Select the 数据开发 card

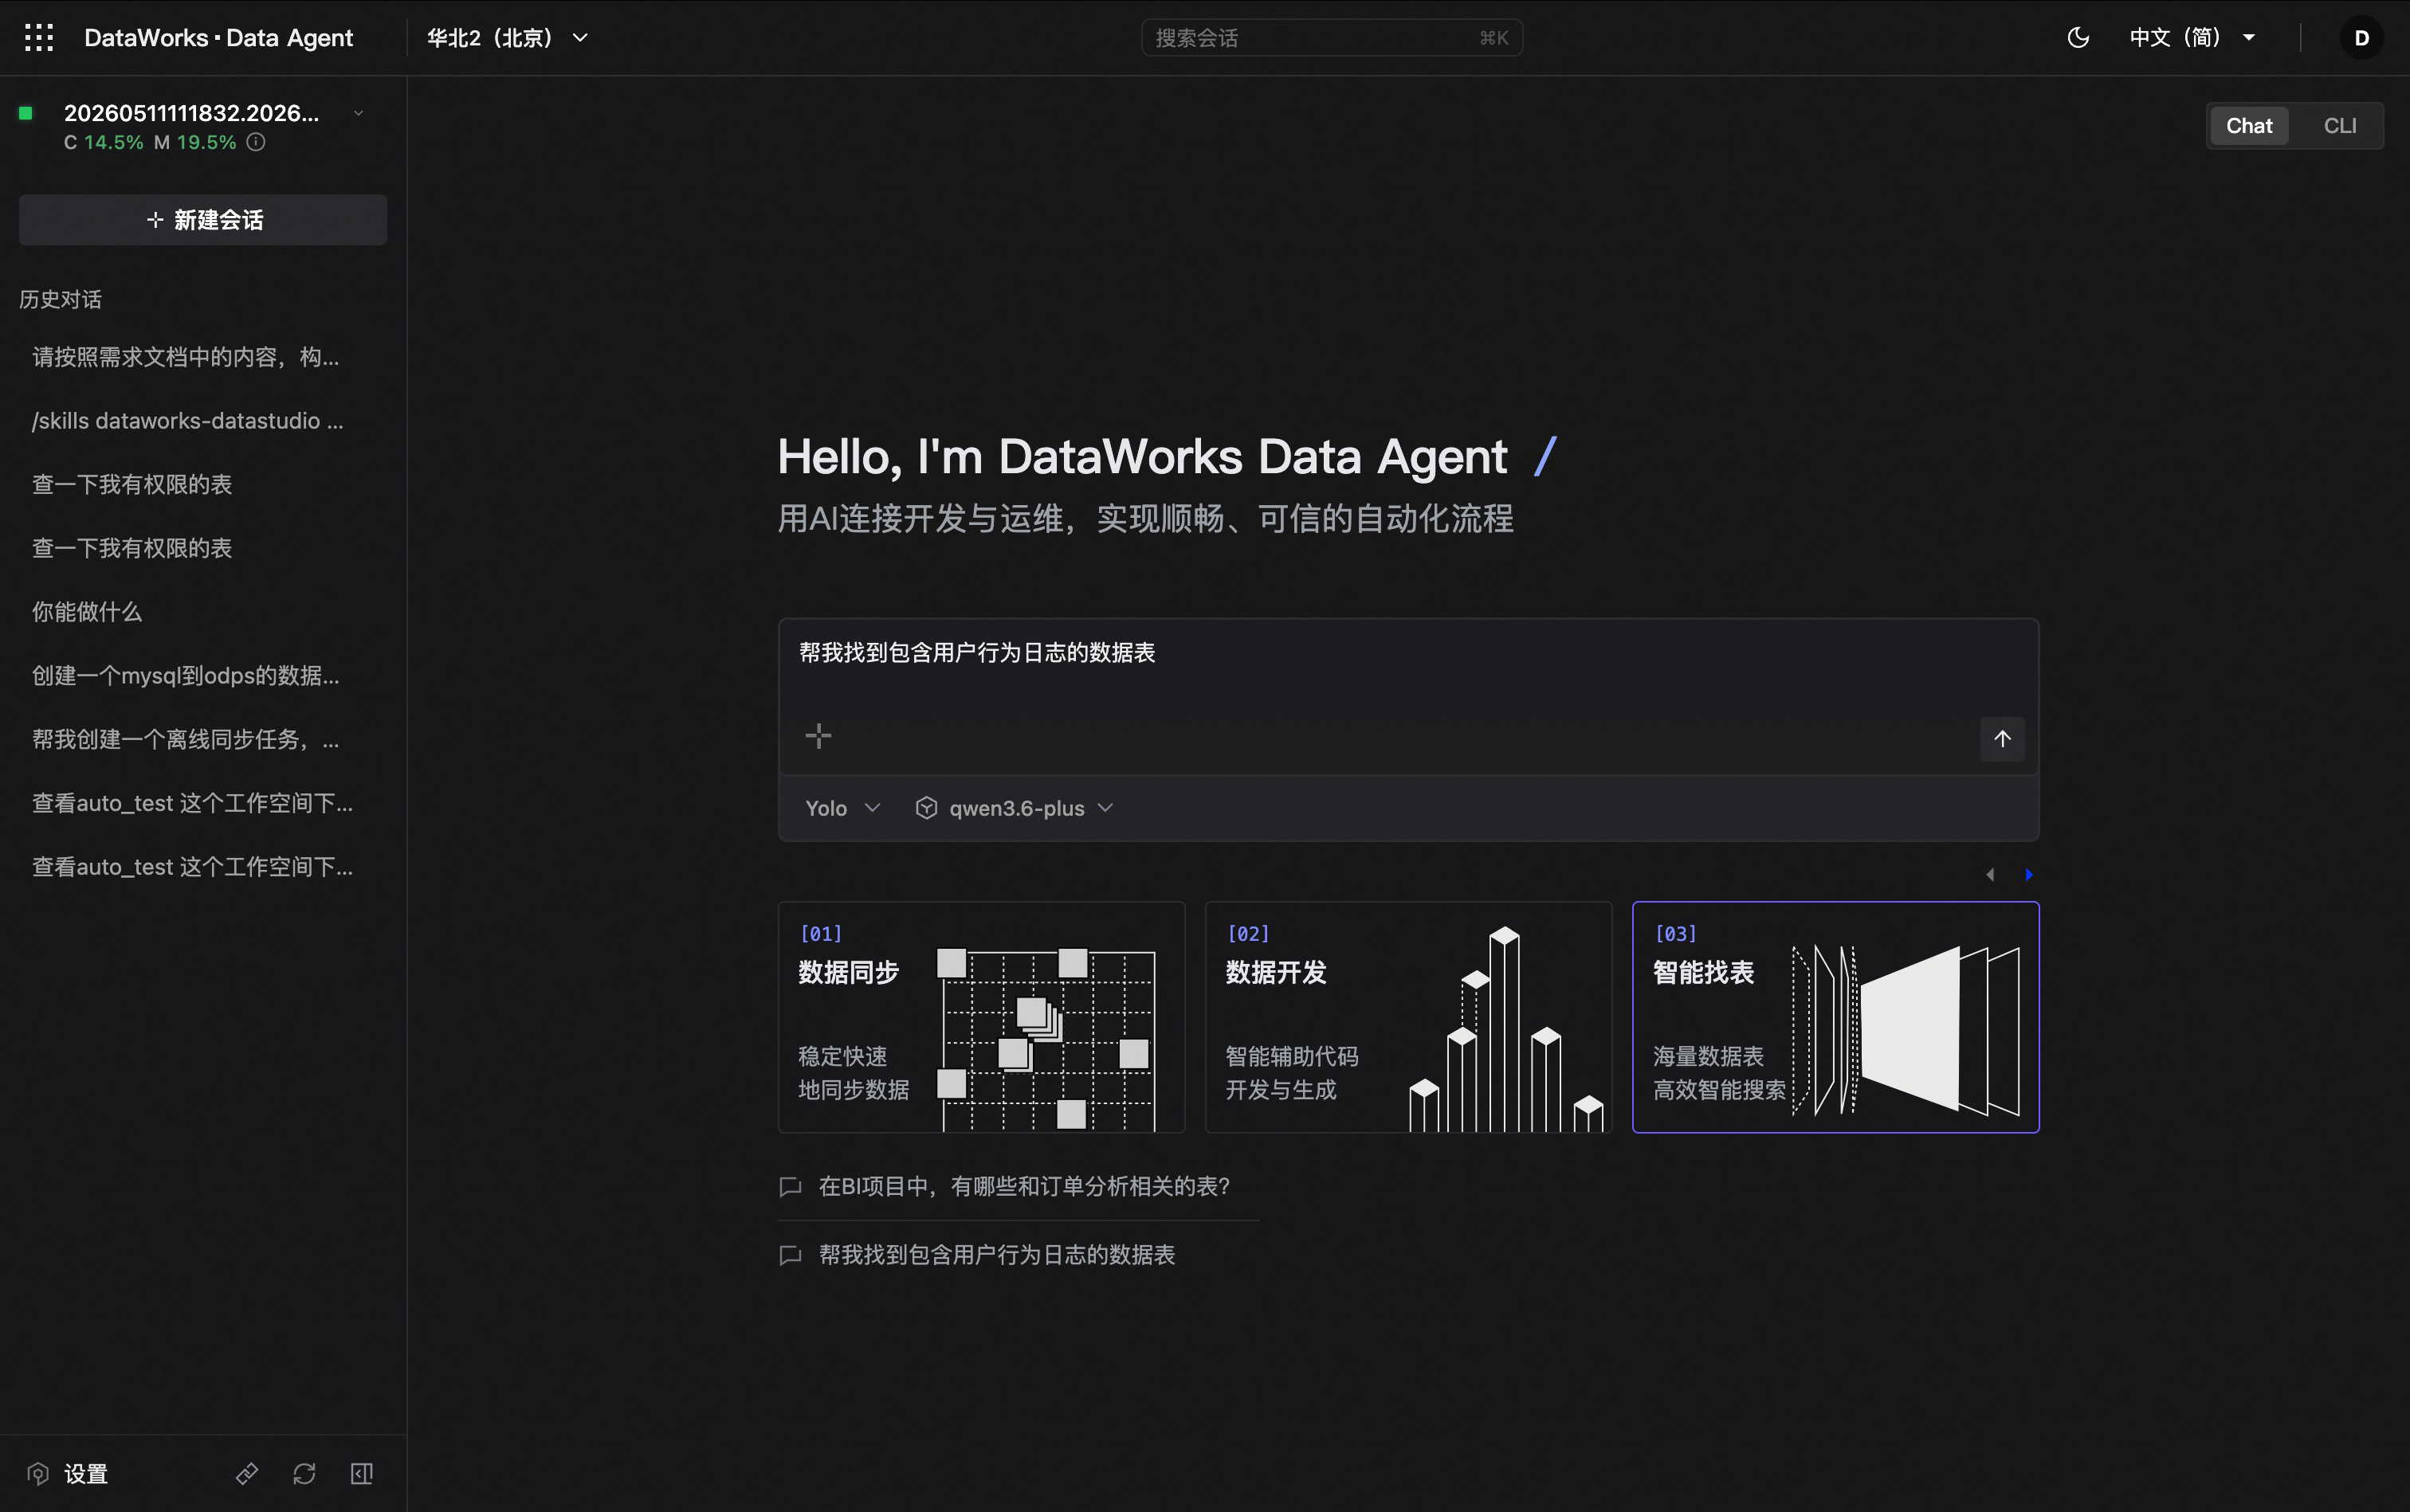click(1408, 1017)
